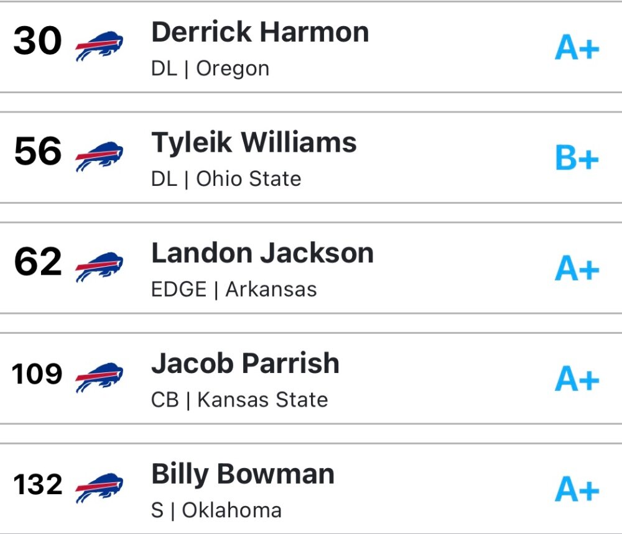
Task: Click pick number 109
Action: (37, 374)
